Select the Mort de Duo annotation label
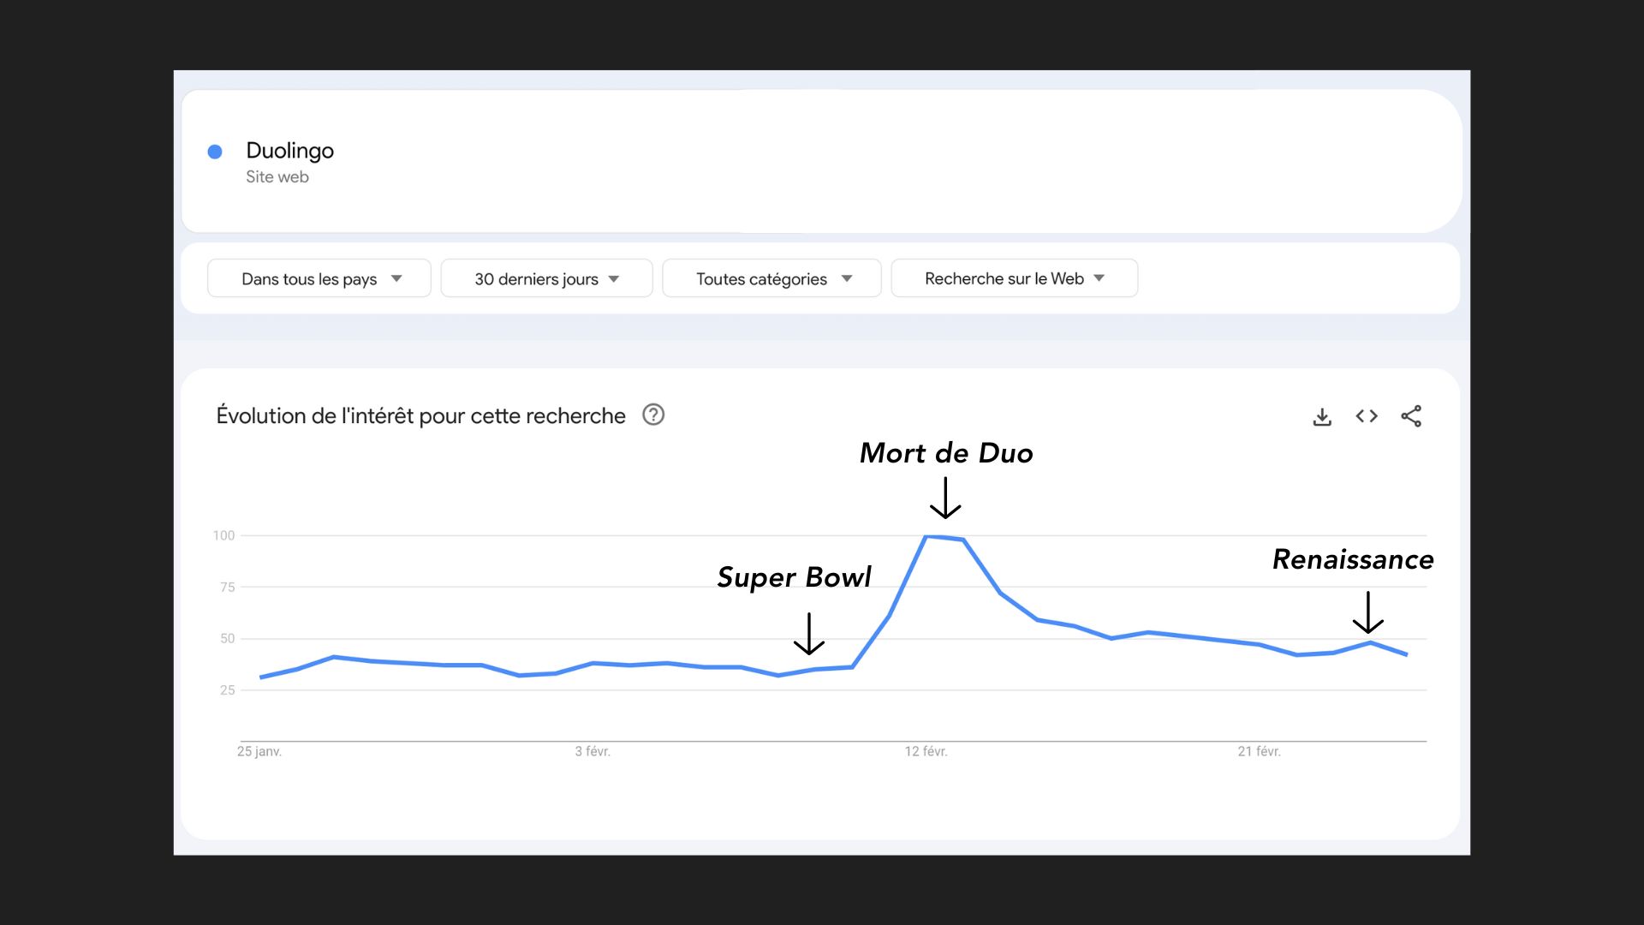Screen dimensions: 1644x925 [946, 453]
